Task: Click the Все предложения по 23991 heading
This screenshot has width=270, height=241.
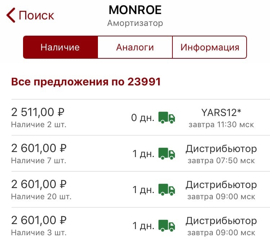Action: pyautogui.click(x=86, y=82)
